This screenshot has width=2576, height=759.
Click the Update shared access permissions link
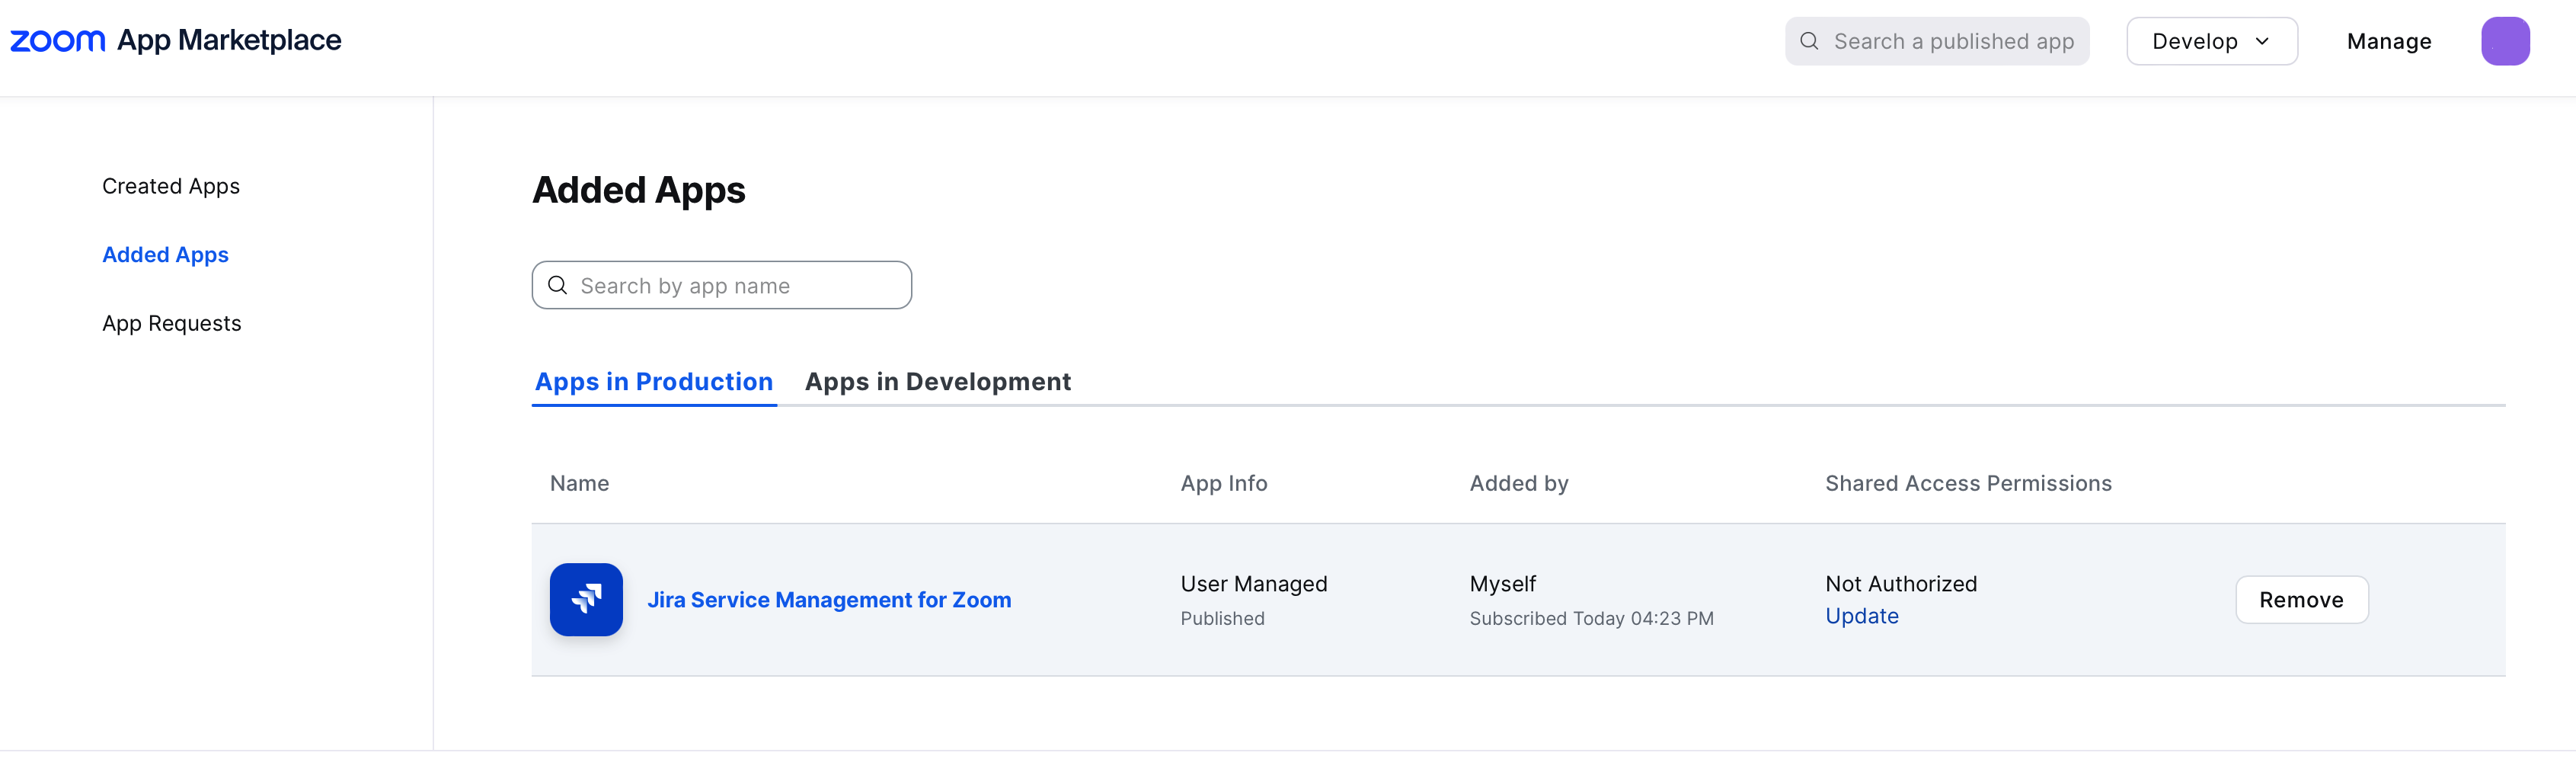tap(1861, 616)
